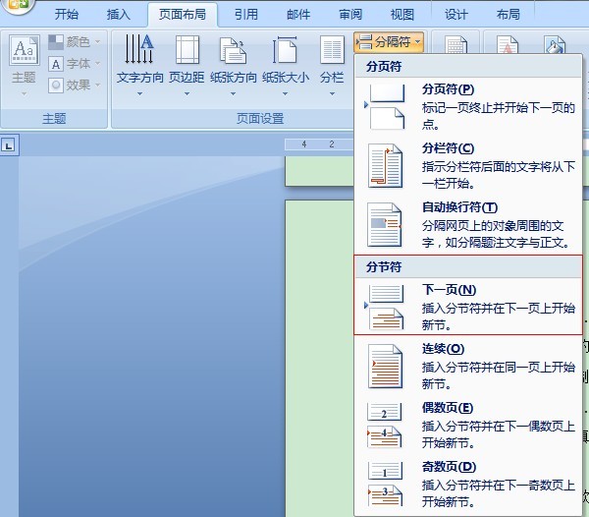
Task: Click the 连续(O) continuous break icon
Action: tap(386, 367)
